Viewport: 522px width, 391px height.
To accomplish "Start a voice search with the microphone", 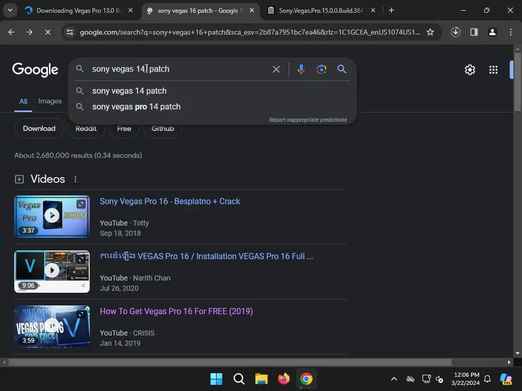I will 301,69.
